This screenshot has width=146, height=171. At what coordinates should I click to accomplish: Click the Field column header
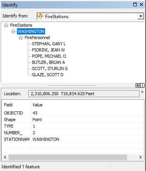(8, 105)
